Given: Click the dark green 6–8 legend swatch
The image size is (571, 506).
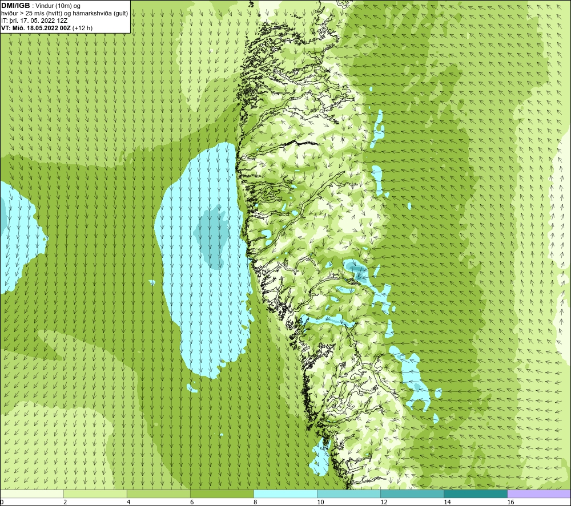Looking at the screenshot, I should point(222,493).
